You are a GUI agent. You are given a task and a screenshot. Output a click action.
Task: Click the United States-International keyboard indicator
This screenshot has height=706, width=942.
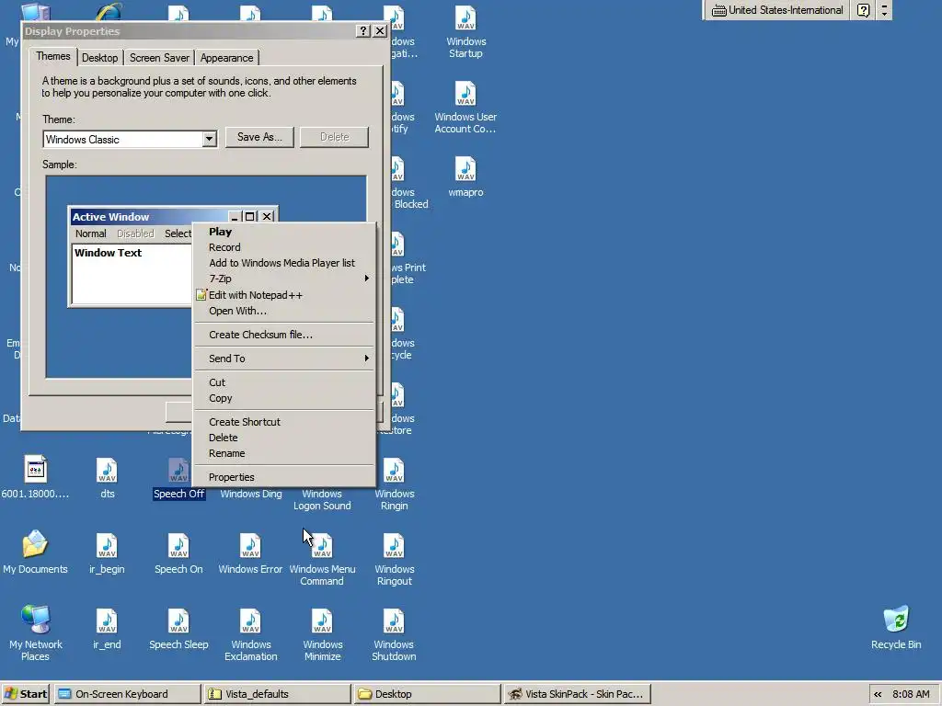tap(777, 10)
